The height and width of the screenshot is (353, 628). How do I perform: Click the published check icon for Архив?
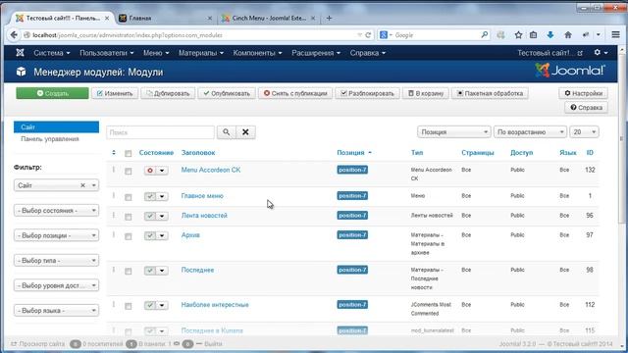point(150,235)
